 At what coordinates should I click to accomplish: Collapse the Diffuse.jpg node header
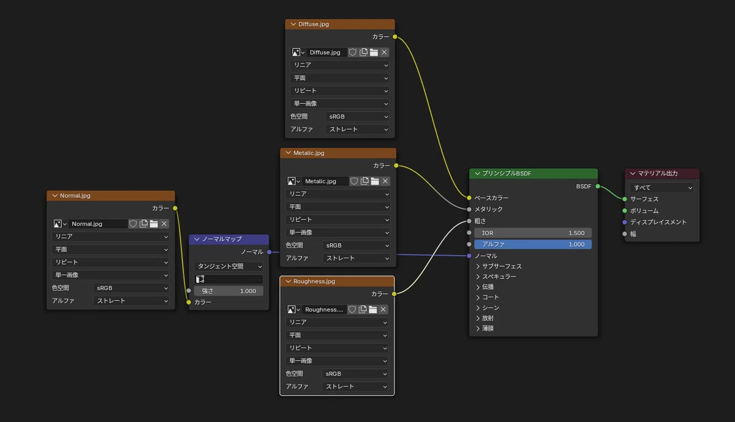[x=293, y=24]
